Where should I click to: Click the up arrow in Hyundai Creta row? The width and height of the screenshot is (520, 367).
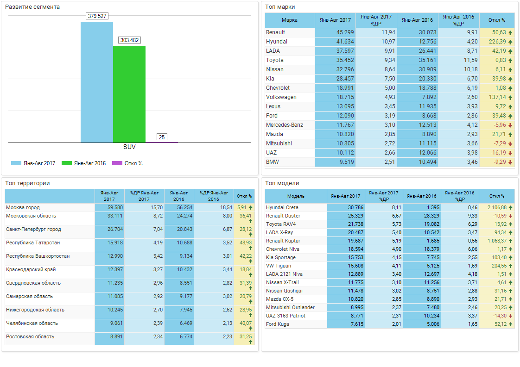pos(510,208)
